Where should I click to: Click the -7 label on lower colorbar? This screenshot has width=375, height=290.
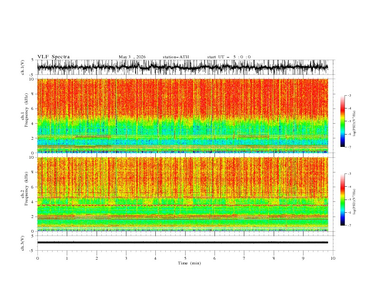[349, 225]
